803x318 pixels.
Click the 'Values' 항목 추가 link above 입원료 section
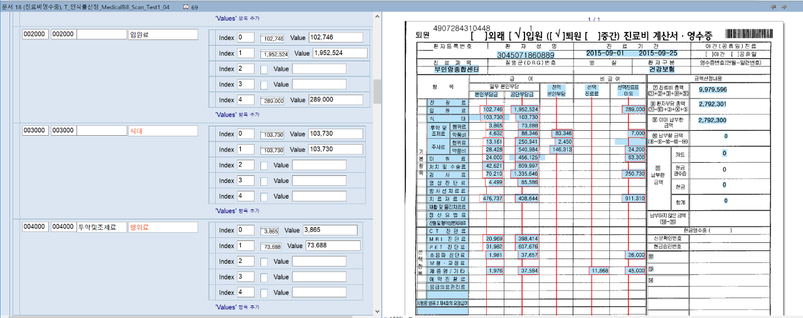point(237,19)
